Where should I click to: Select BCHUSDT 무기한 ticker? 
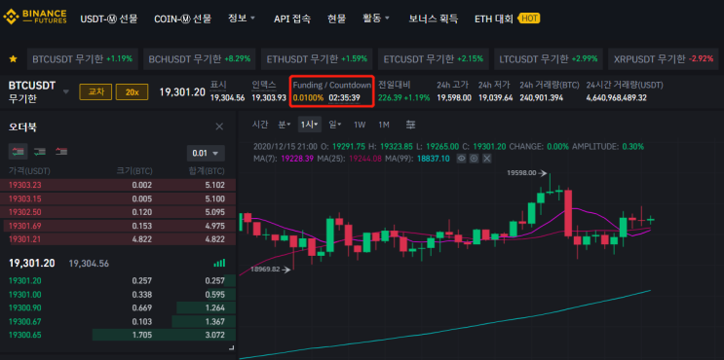coord(200,59)
